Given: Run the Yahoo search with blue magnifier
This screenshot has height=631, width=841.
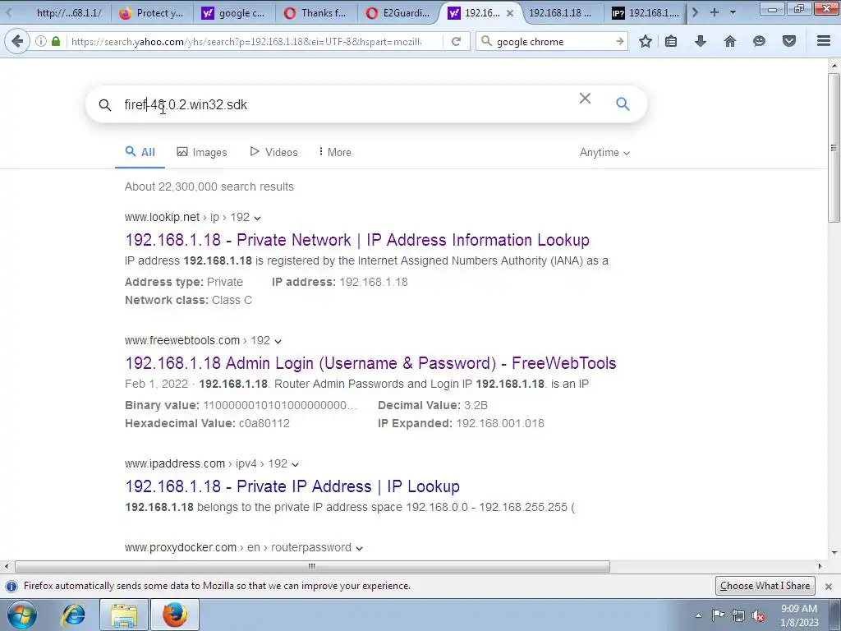Looking at the screenshot, I should 623,104.
